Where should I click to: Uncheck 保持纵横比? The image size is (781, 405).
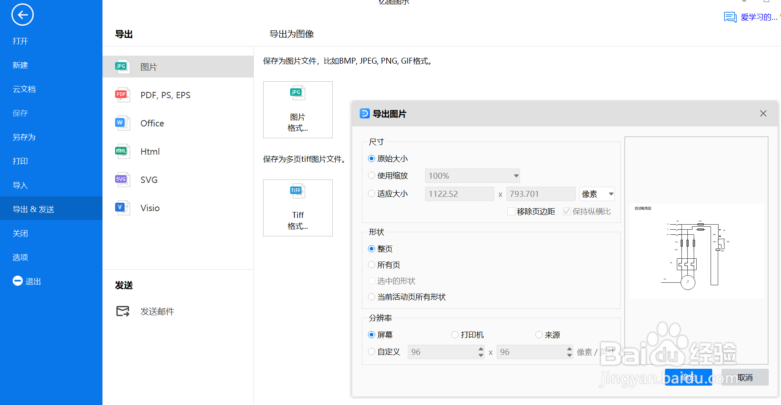tap(567, 211)
